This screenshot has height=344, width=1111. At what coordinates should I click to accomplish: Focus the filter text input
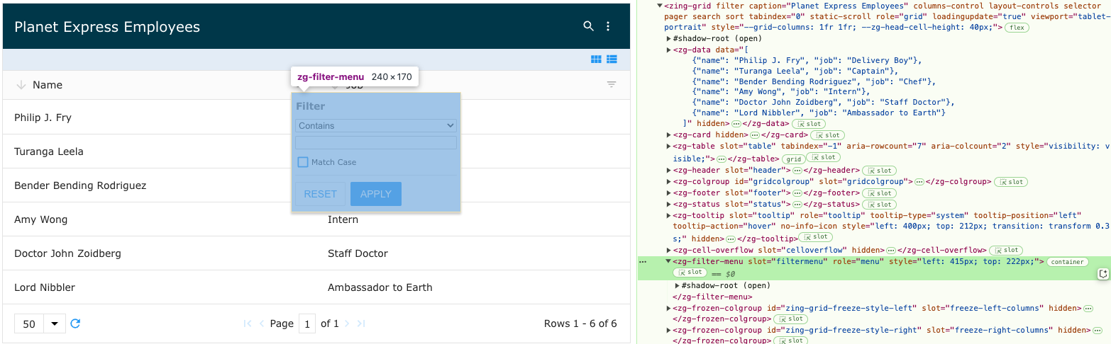pyautogui.click(x=376, y=142)
